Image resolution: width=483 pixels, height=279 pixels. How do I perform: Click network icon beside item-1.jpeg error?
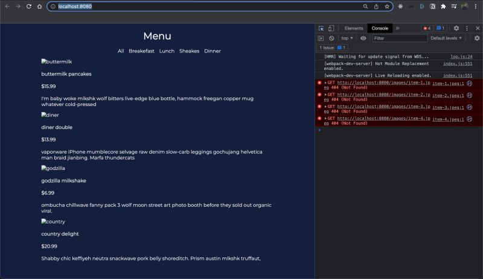(x=470, y=83)
